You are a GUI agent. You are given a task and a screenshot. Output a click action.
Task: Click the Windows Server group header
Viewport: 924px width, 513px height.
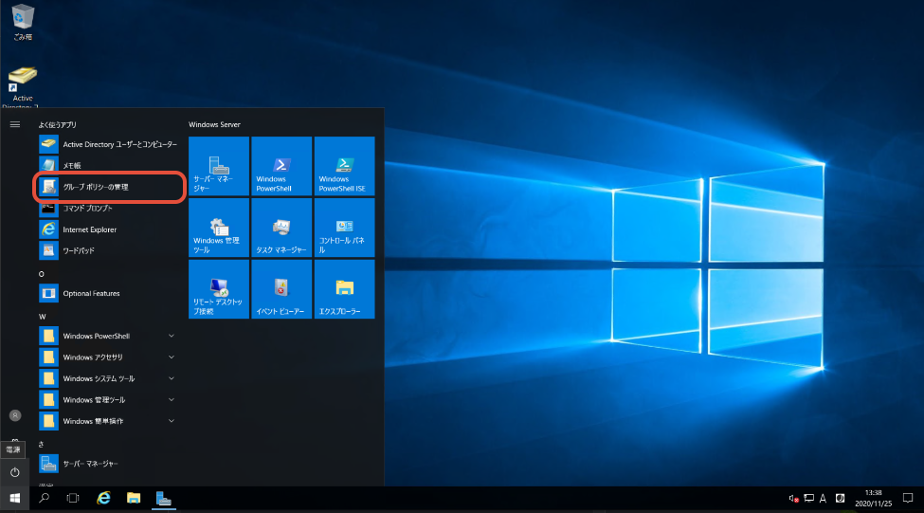pyautogui.click(x=214, y=124)
